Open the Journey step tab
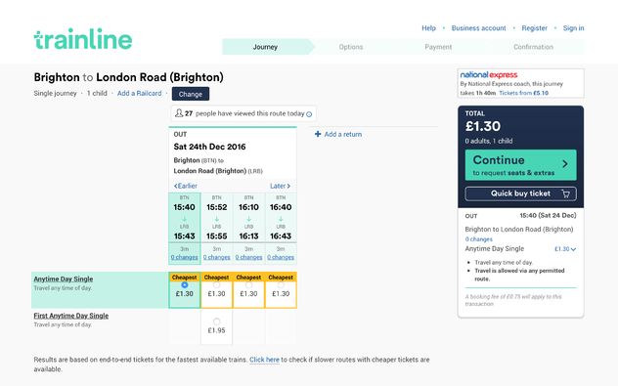The image size is (618, 386). [x=265, y=47]
